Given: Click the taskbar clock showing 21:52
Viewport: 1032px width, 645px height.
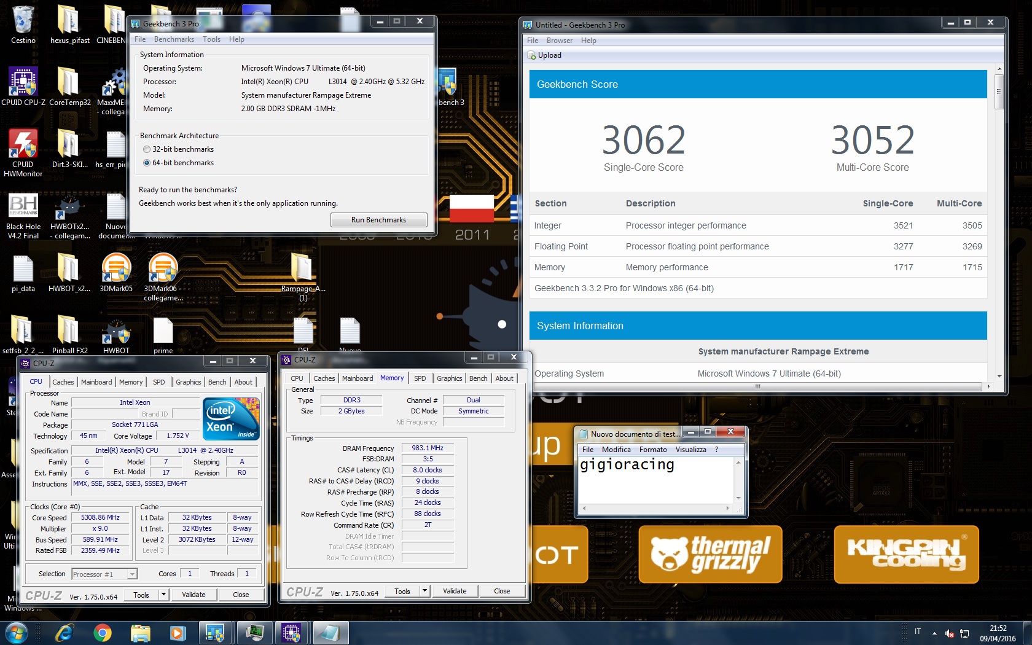Looking at the screenshot, I should click(x=998, y=633).
